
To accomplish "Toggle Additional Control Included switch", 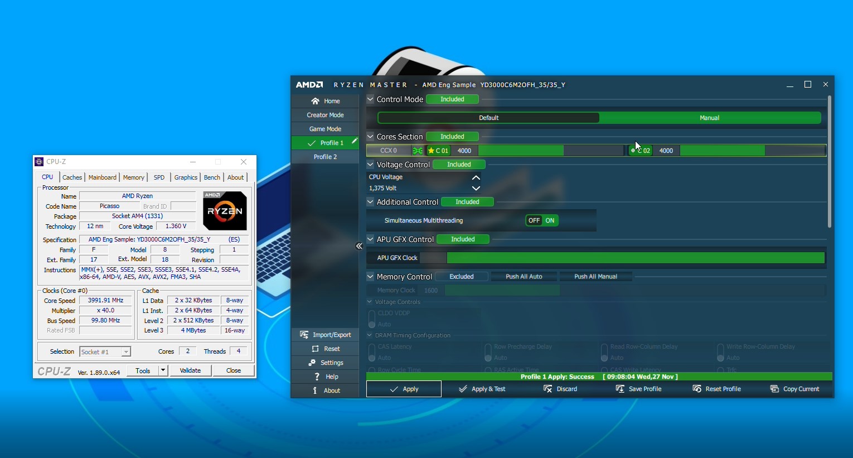I will click(x=467, y=202).
